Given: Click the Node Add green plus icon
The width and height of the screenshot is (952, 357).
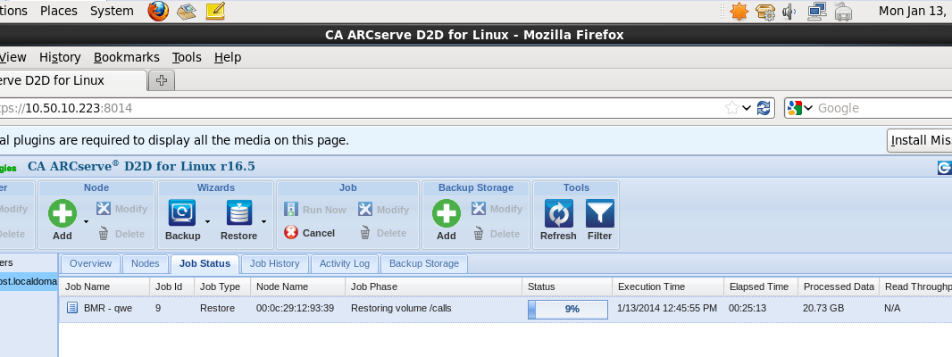Looking at the screenshot, I should 63,213.
